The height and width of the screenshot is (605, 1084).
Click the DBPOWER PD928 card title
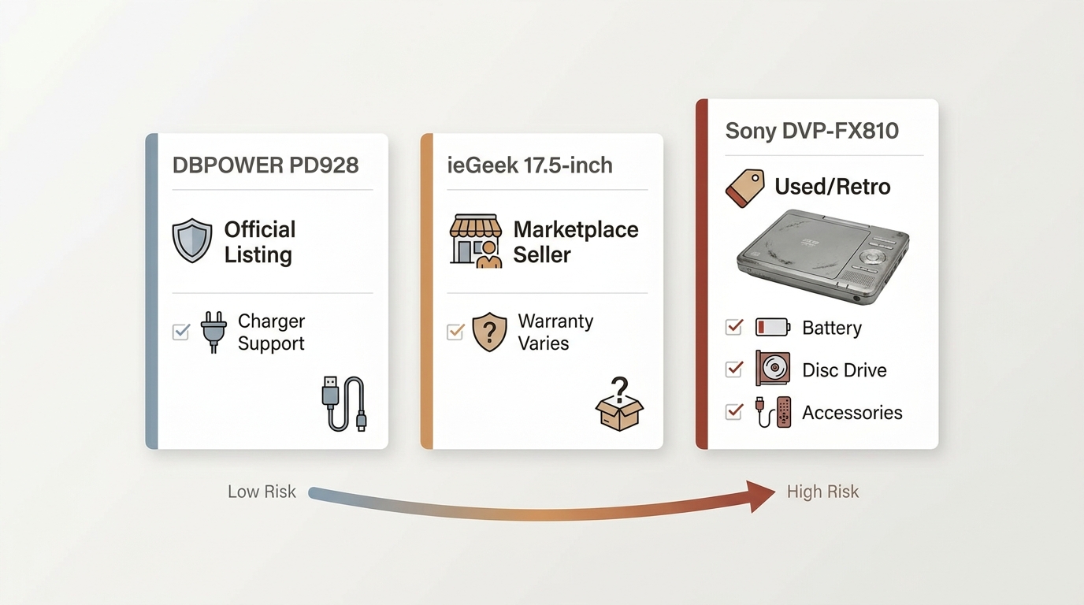pyautogui.click(x=265, y=165)
